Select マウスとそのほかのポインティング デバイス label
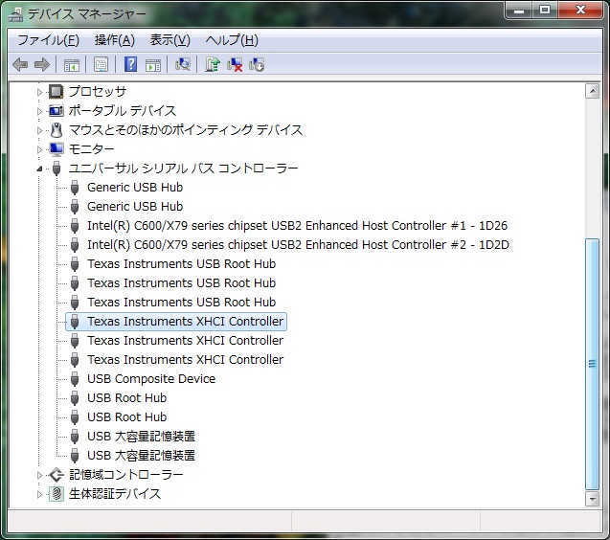 186,130
